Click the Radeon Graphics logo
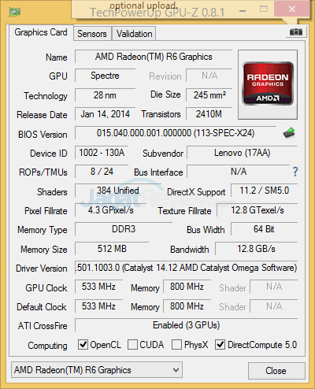 (268, 83)
